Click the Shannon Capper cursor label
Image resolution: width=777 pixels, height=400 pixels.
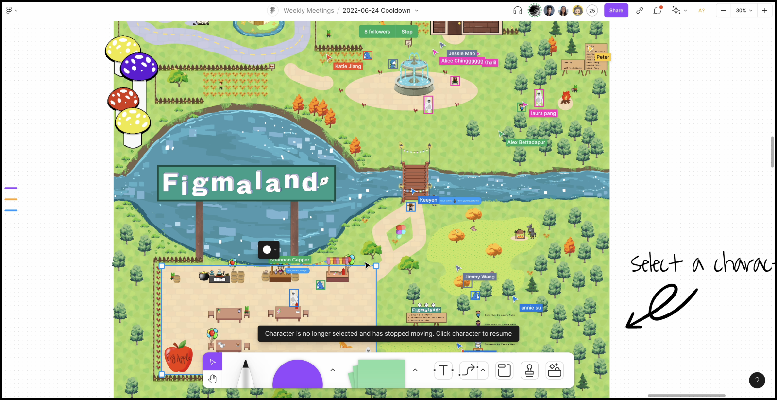pyautogui.click(x=290, y=260)
